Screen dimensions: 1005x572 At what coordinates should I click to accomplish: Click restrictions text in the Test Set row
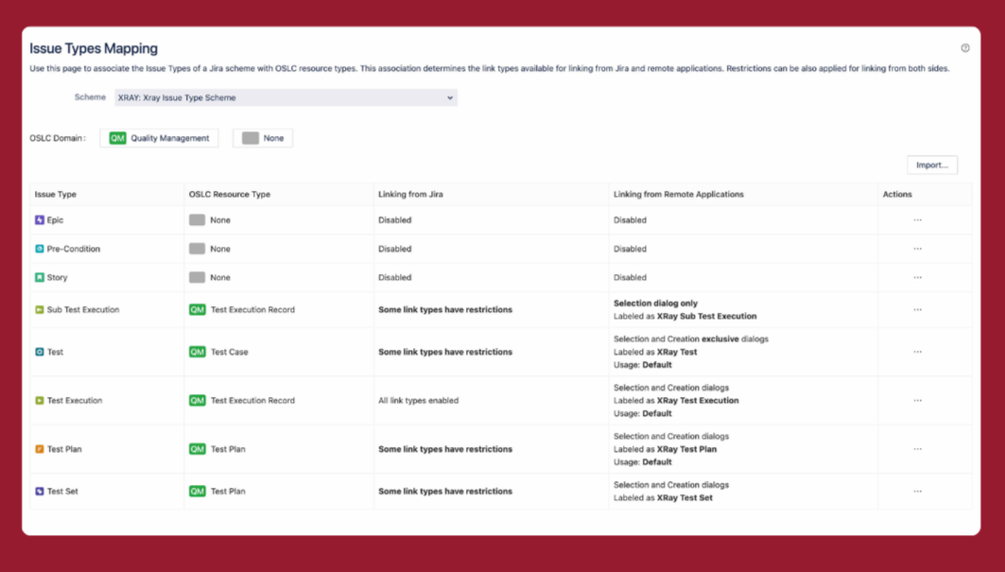[444, 492]
